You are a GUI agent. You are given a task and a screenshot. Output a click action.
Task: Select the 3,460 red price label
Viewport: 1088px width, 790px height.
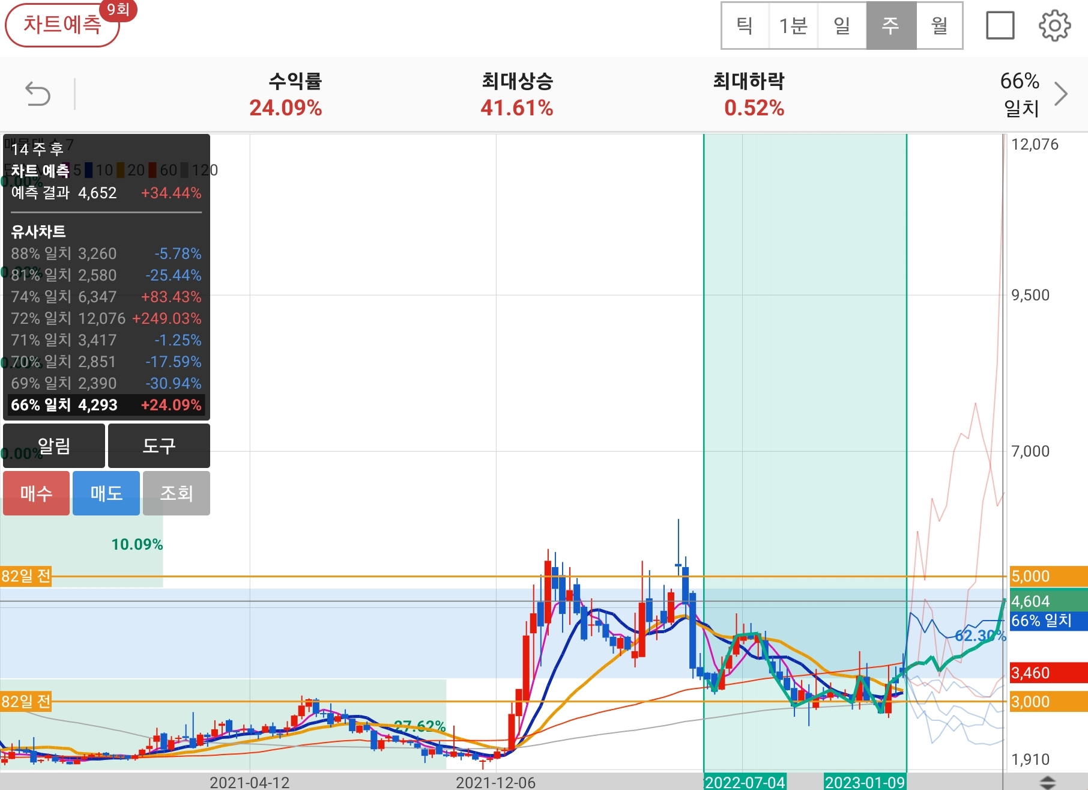[1048, 673]
